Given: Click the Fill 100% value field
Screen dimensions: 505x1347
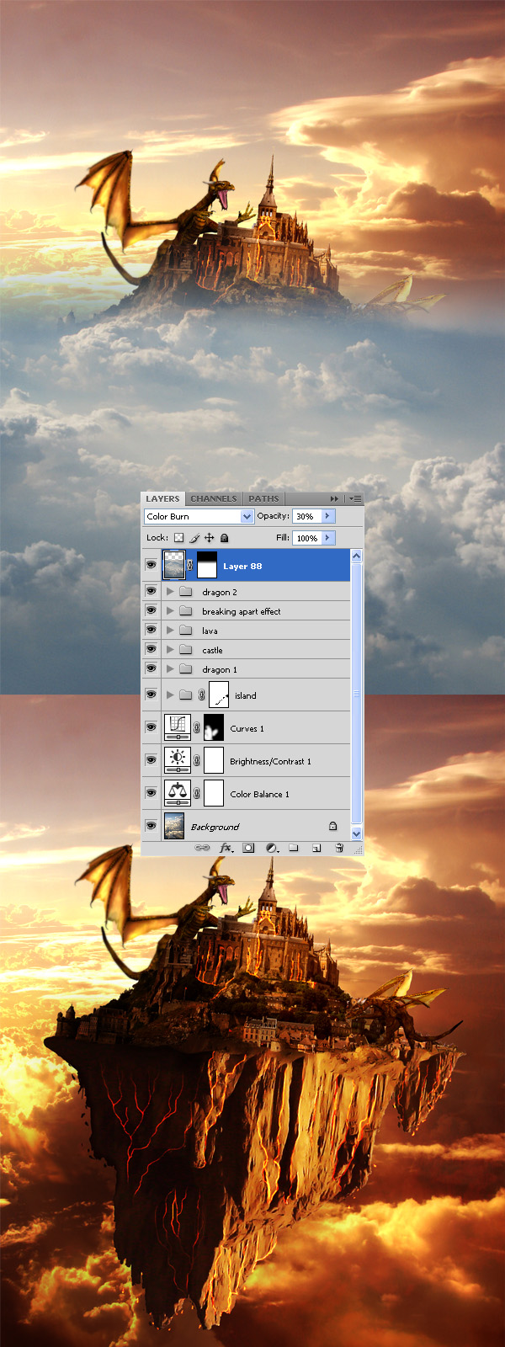Looking at the screenshot, I should point(306,538).
